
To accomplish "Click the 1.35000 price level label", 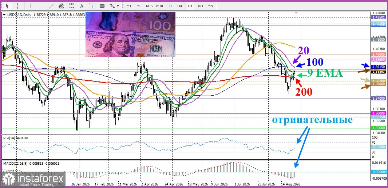I will pos(378,128).
